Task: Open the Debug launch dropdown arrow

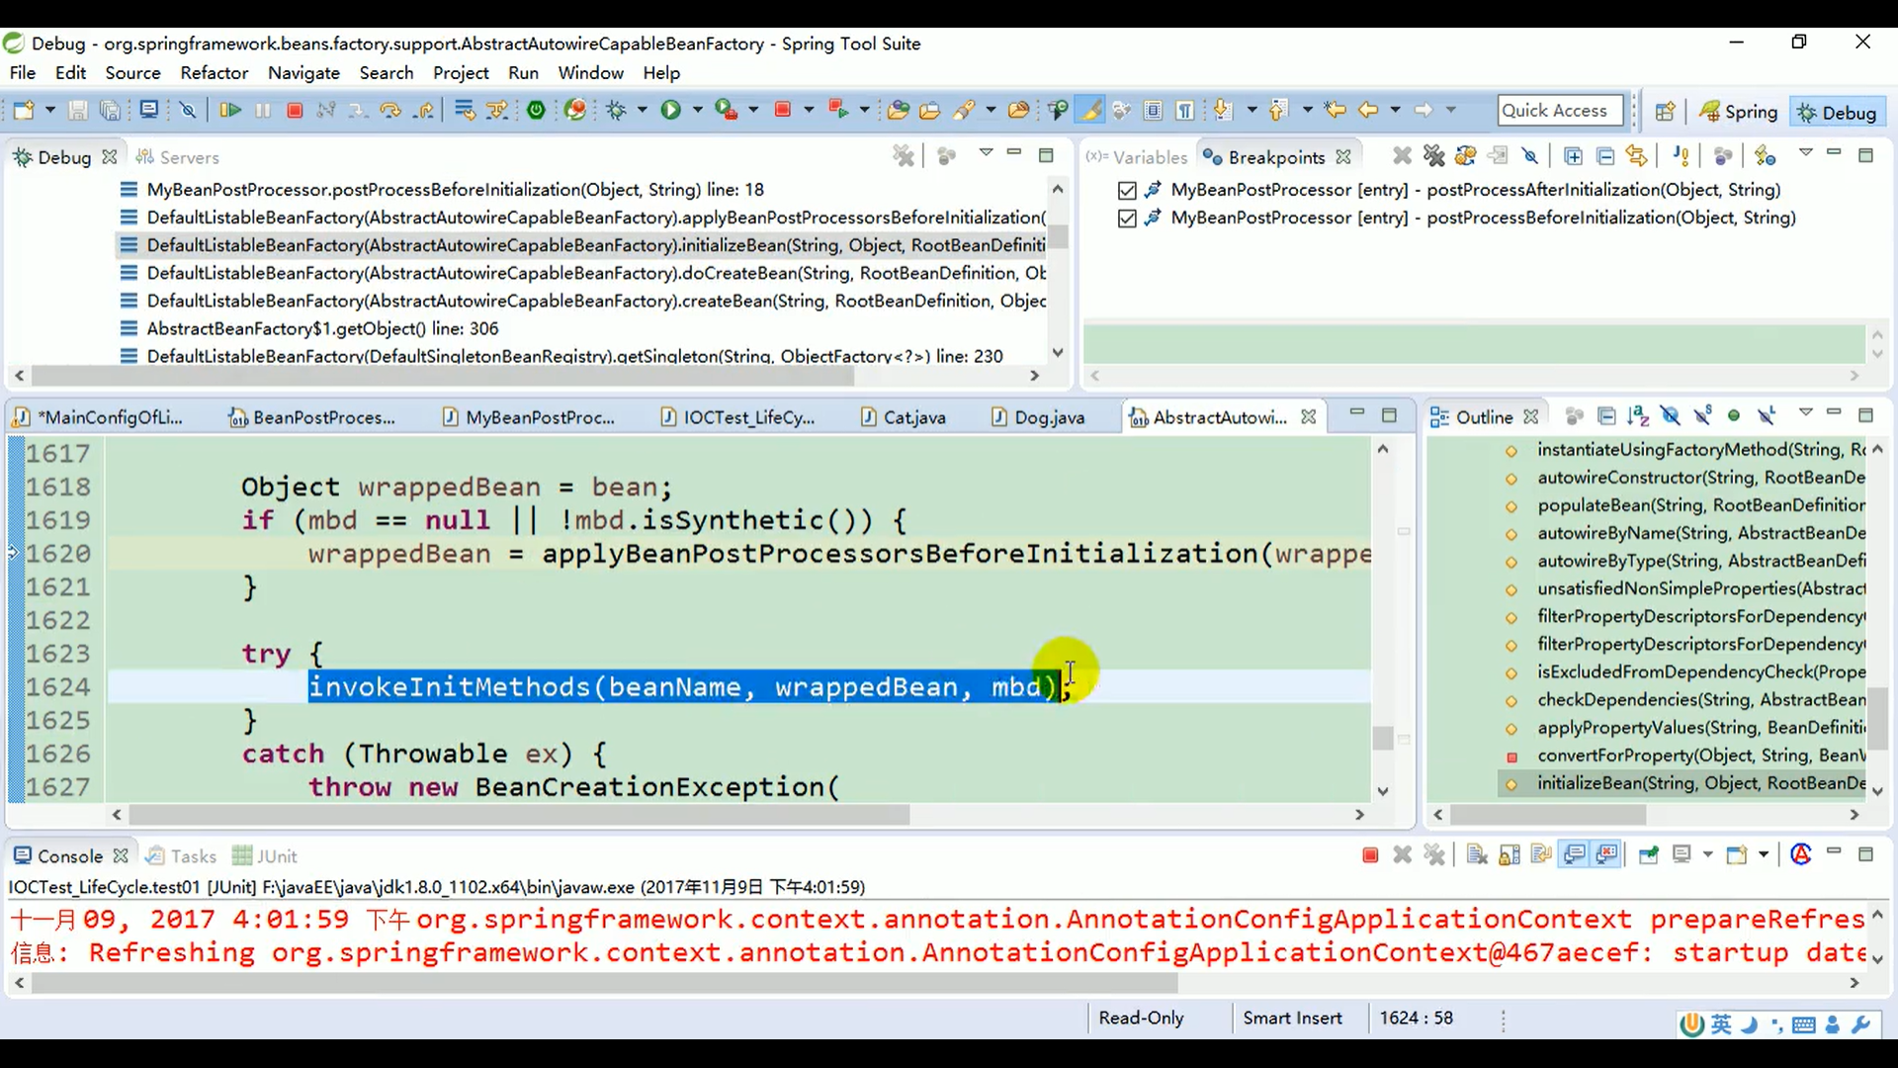Action: [642, 111]
